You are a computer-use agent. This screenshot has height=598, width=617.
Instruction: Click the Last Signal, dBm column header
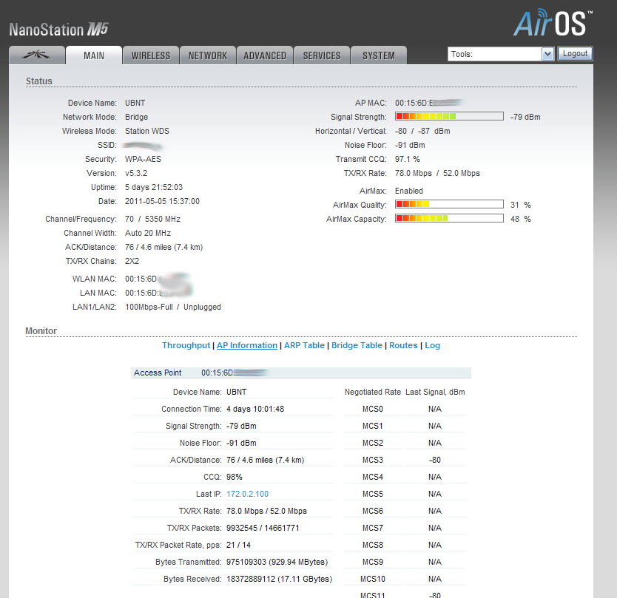tap(435, 392)
